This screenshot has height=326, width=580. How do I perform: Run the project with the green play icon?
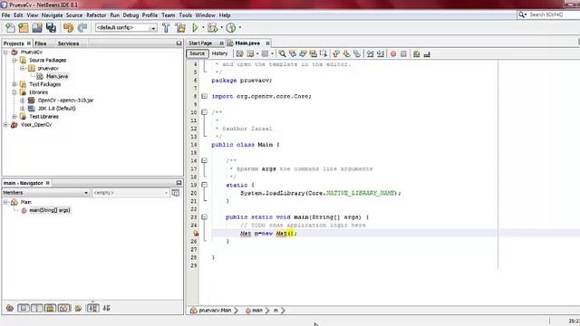pos(195,28)
